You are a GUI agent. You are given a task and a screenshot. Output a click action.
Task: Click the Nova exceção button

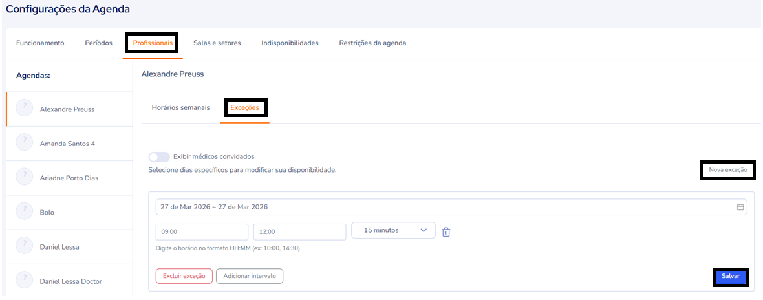coord(727,170)
